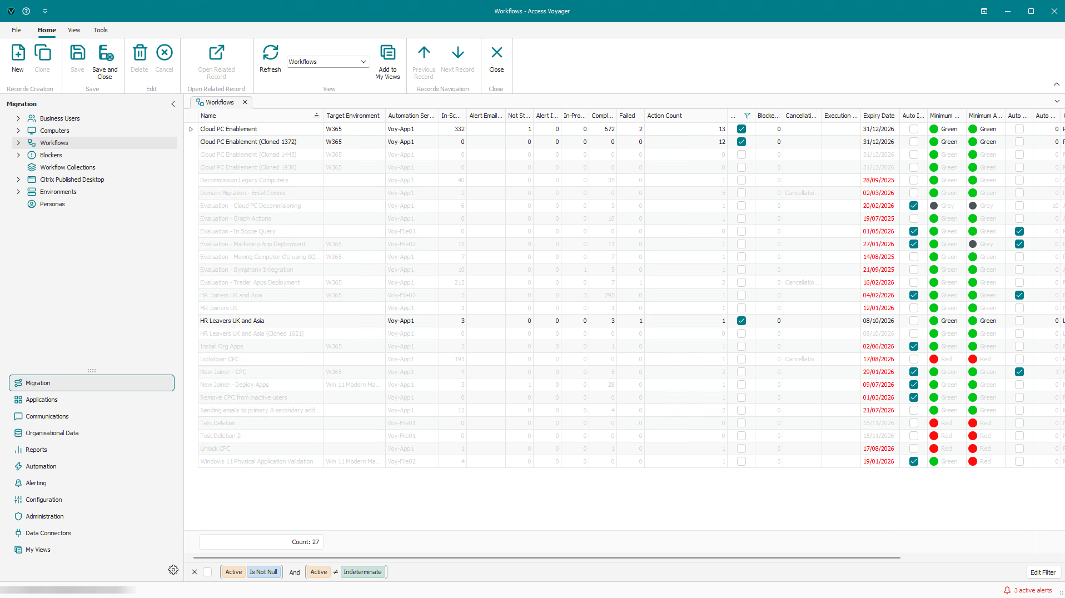1065x598 pixels.
Task: Expand row indicator for Cloud PC Enablement
Action: tap(191, 129)
